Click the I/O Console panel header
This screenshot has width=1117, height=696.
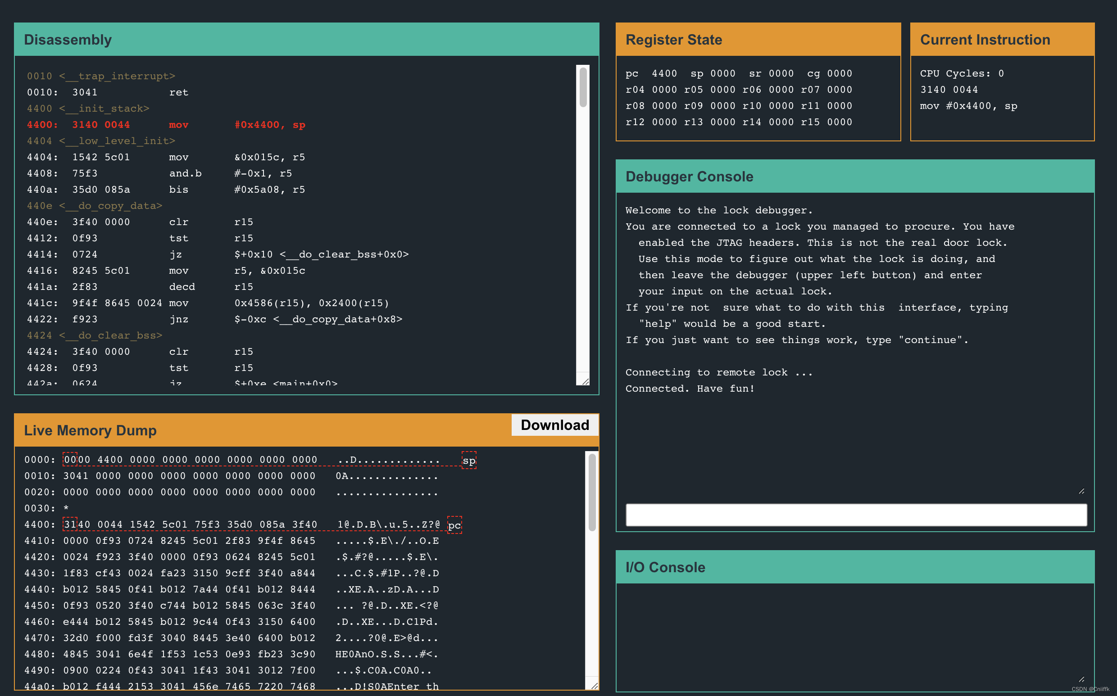[855, 567]
